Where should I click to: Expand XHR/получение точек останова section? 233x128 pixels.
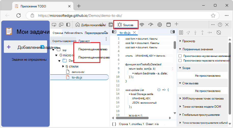(x=203, y=99)
